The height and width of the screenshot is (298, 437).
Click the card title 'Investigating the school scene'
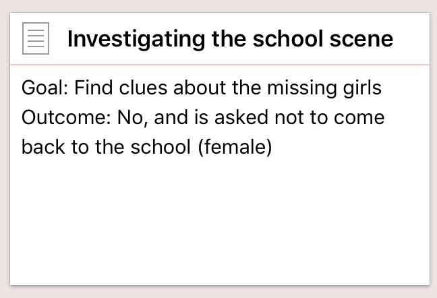[230, 38]
